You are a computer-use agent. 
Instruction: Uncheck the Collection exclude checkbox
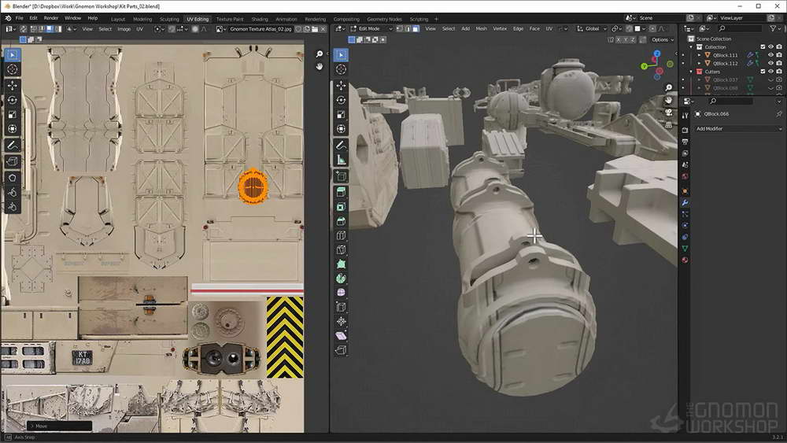763,46
